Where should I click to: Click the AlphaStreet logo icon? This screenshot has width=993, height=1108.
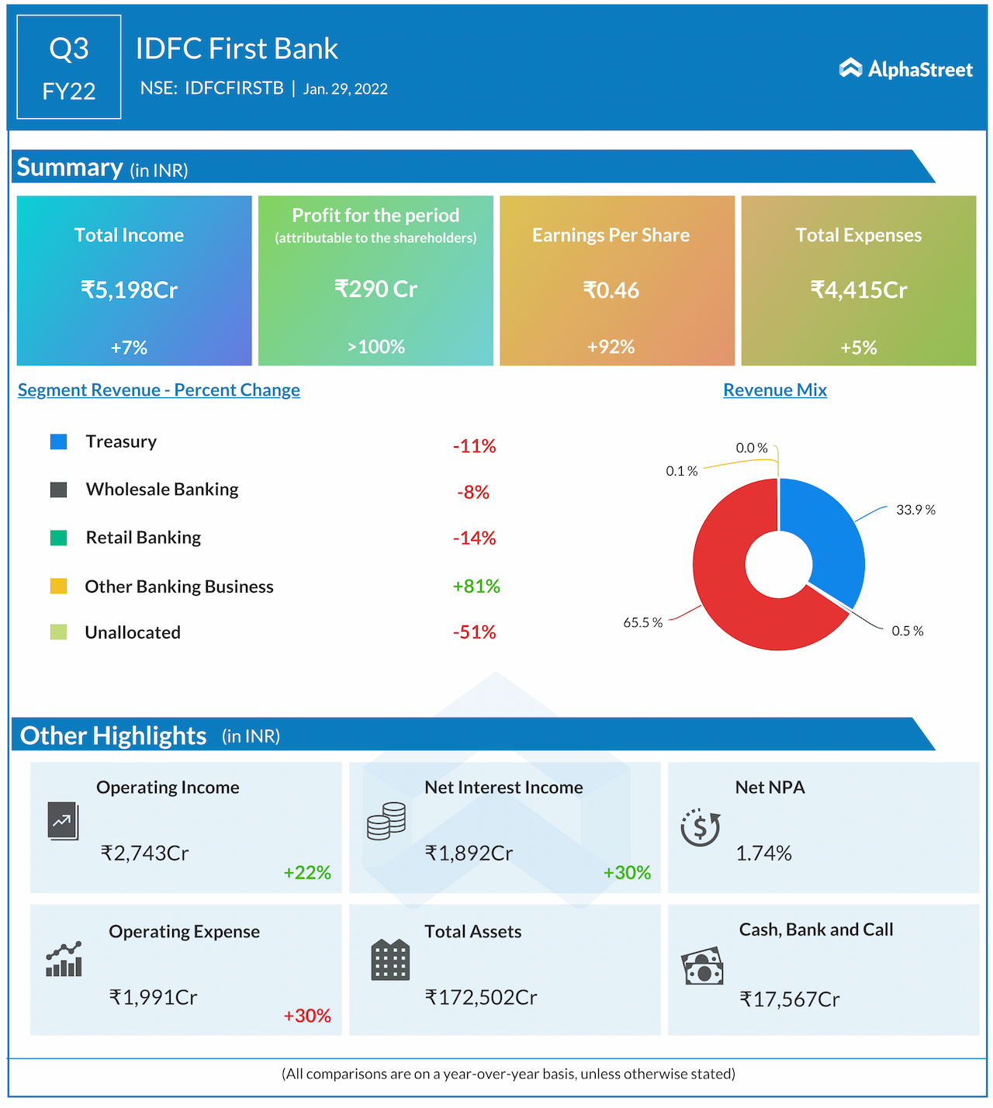point(850,69)
